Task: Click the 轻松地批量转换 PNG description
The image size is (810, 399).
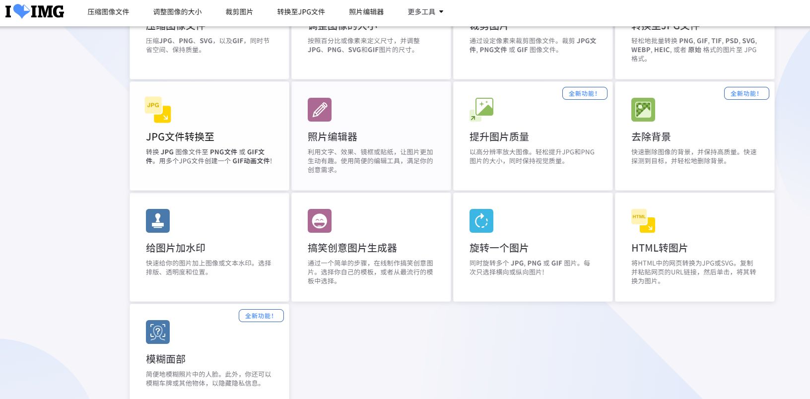Action: coord(694,50)
